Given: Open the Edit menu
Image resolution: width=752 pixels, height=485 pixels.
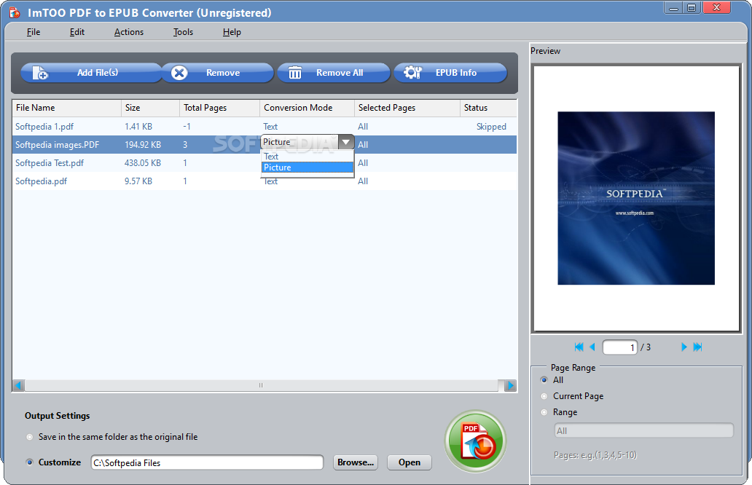Looking at the screenshot, I should [x=77, y=32].
